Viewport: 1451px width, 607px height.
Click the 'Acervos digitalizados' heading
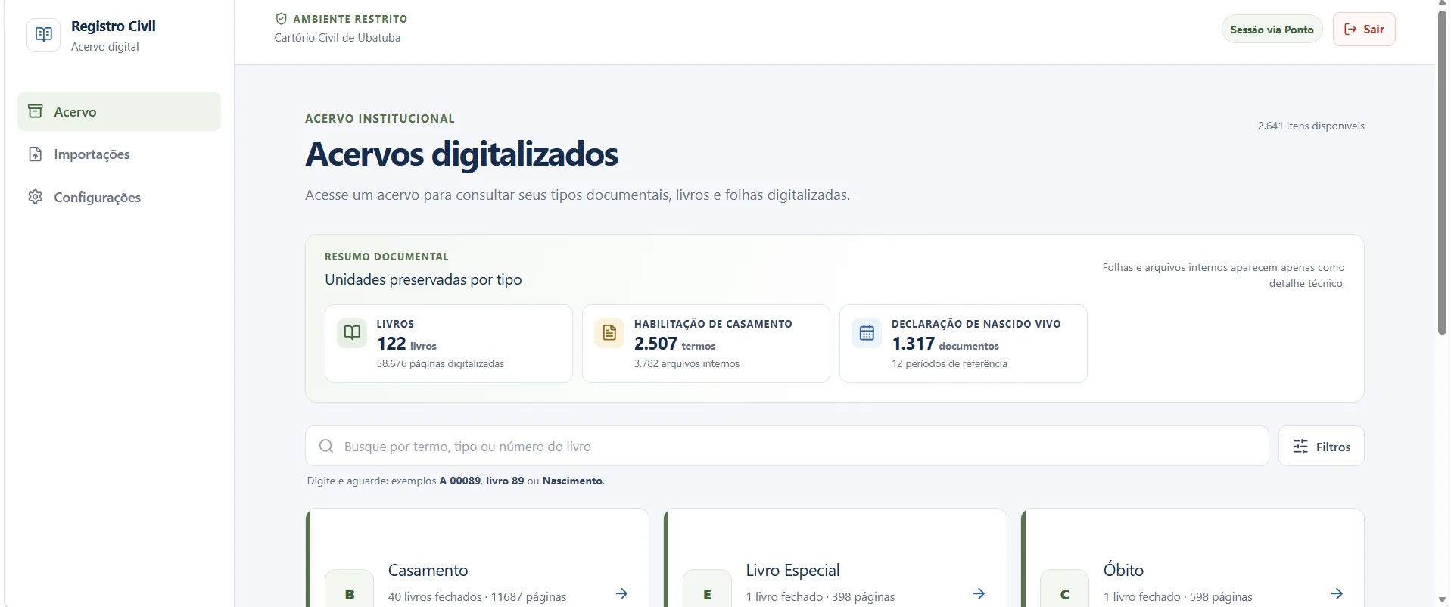point(462,154)
